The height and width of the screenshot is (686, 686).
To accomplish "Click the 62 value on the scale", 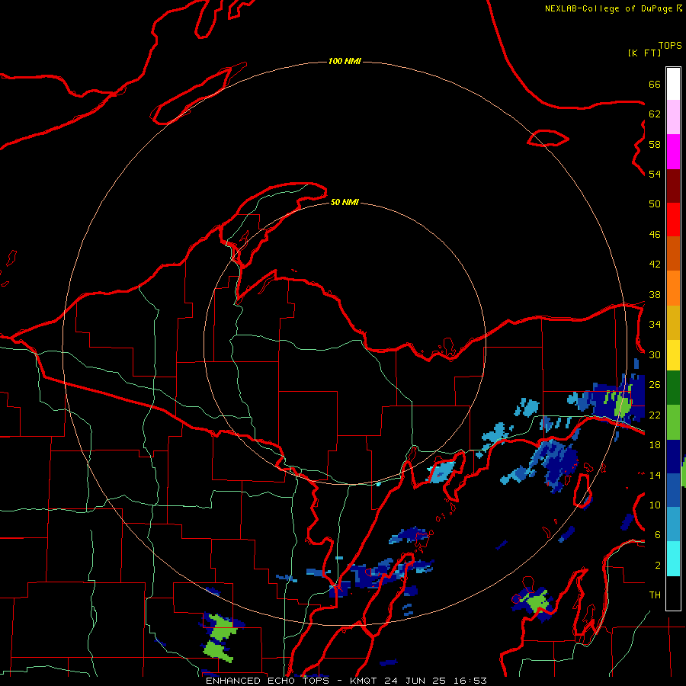I will point(655,114).
